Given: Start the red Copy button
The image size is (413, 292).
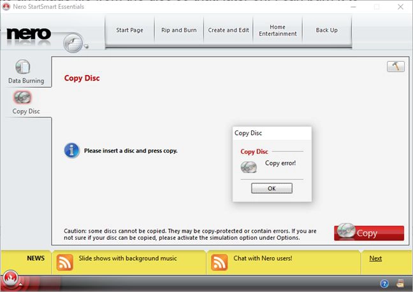Looking at the screenshot, I should [x=369, y=233].
